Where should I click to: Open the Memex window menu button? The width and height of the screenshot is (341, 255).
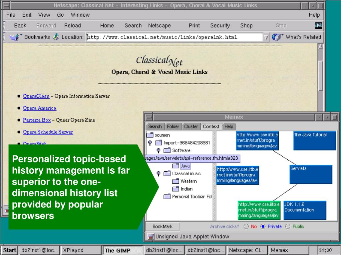coord(149,117)
